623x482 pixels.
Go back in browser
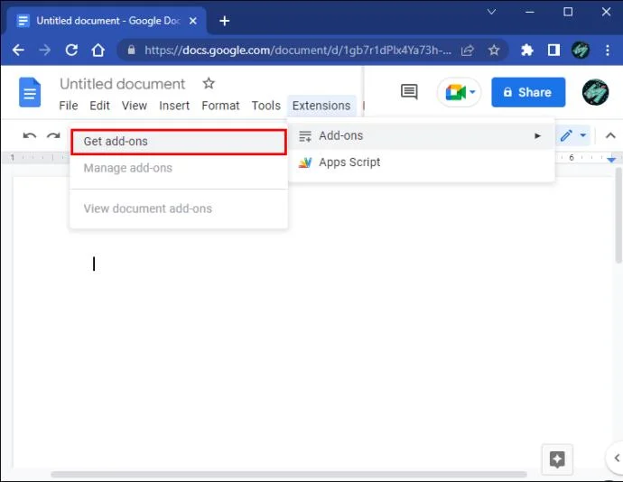(x=18, y=50)
